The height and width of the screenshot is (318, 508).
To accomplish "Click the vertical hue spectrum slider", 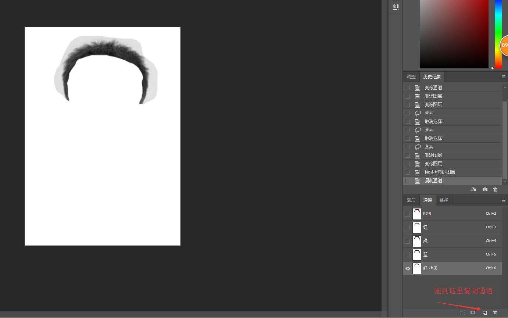I will [x=498, y=34].
